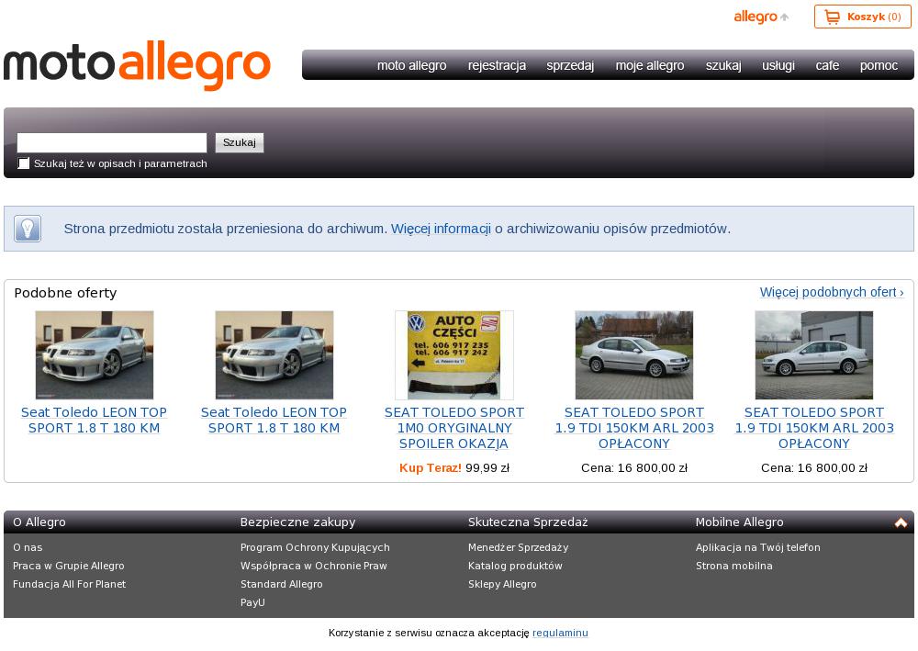Image resolution: width=918 pixels, height=651 pixels.
Task: Open fourth offer 'SEAT TOLEDO SPORT 1.9 TDI' link
Action: point(634,428)
